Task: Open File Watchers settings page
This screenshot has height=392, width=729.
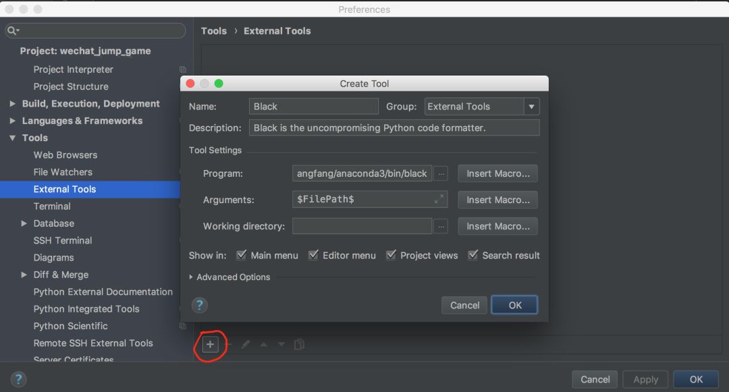Action: 63,172
